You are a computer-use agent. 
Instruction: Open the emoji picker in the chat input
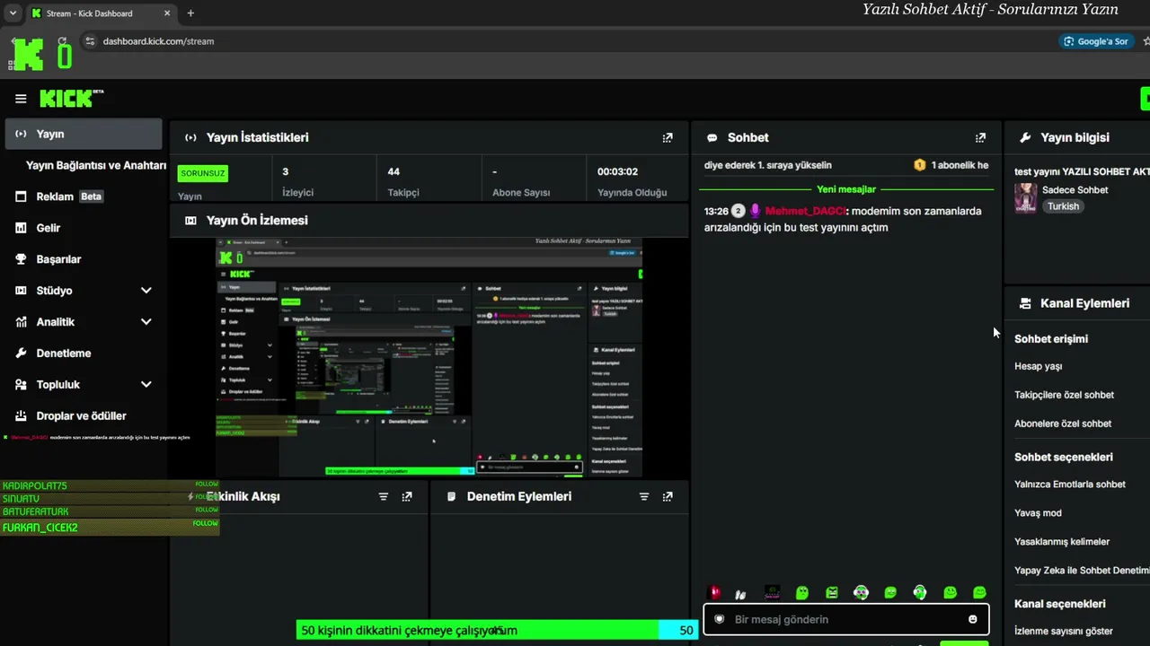coord(973,619)
